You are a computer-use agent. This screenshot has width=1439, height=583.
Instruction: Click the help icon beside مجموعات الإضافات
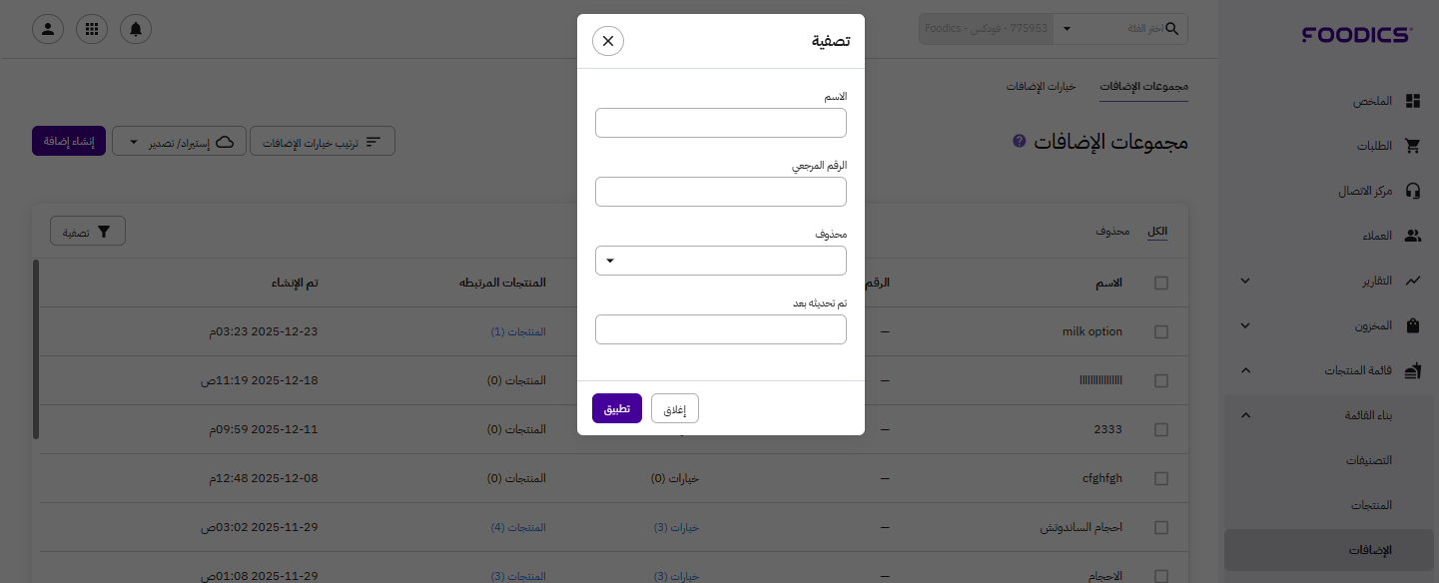click(1019, 141)
